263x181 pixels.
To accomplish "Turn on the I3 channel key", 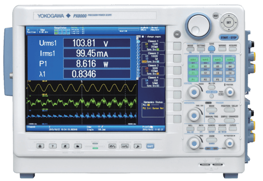I will (218, 73).
